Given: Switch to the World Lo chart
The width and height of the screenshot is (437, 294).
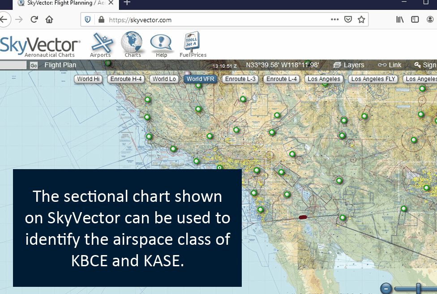Looking at the screenshot, I should point(164,79).
